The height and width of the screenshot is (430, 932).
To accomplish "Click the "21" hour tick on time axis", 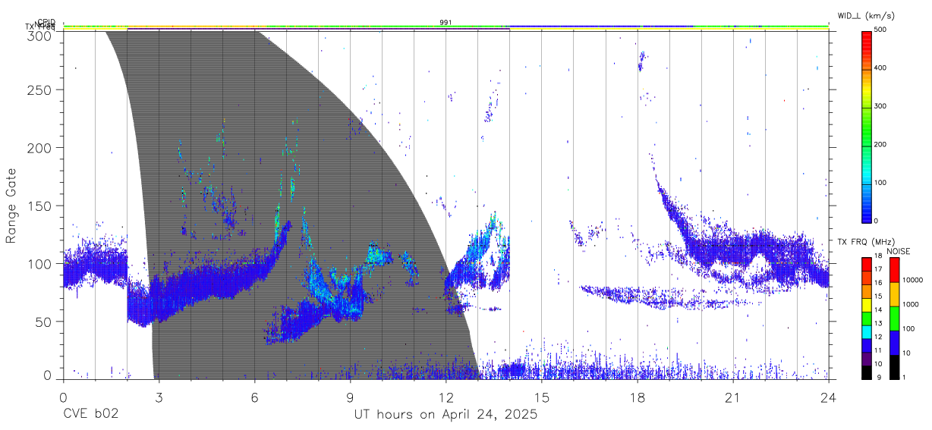I will pos(733,397).
